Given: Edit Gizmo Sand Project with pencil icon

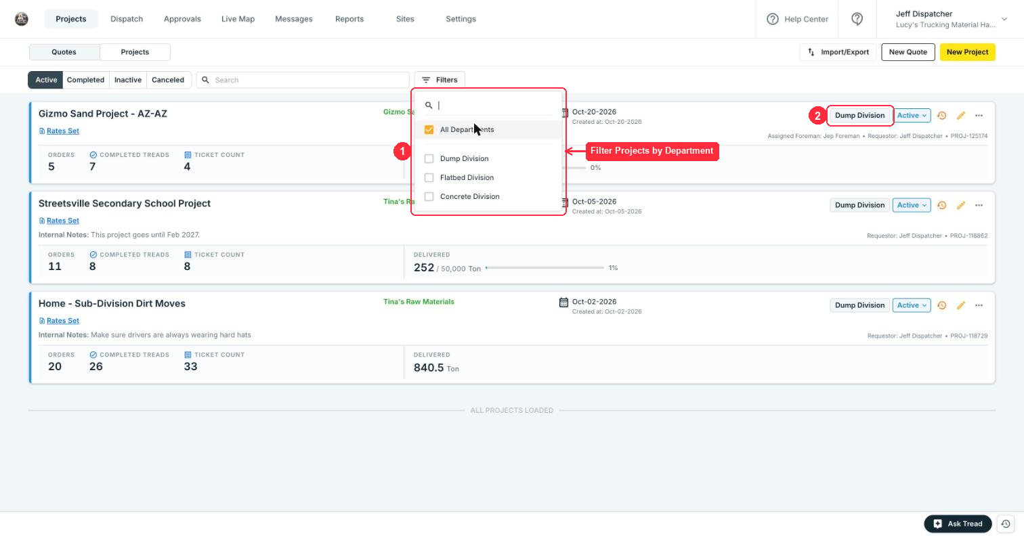Looking at the screenshot, I should tap(960, 116).
